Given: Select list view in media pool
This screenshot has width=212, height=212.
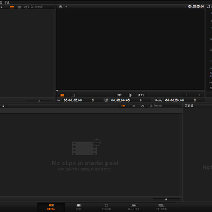Looking at the screenshot, I should coord(134,106).
